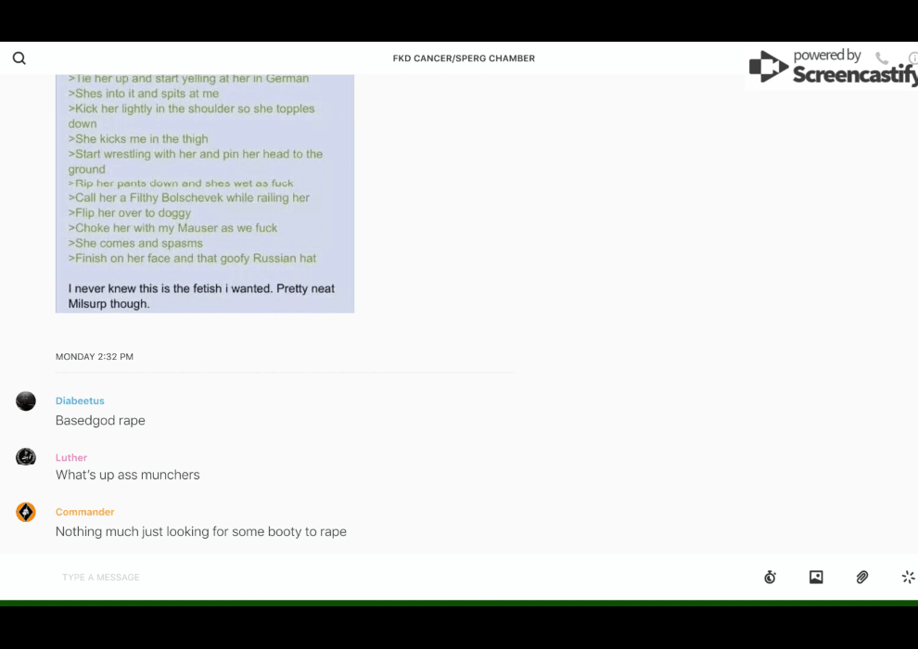The height and width of the screenshot is (649, 918).
Task: Click the Commander username in orange
Action: (85, 512)
